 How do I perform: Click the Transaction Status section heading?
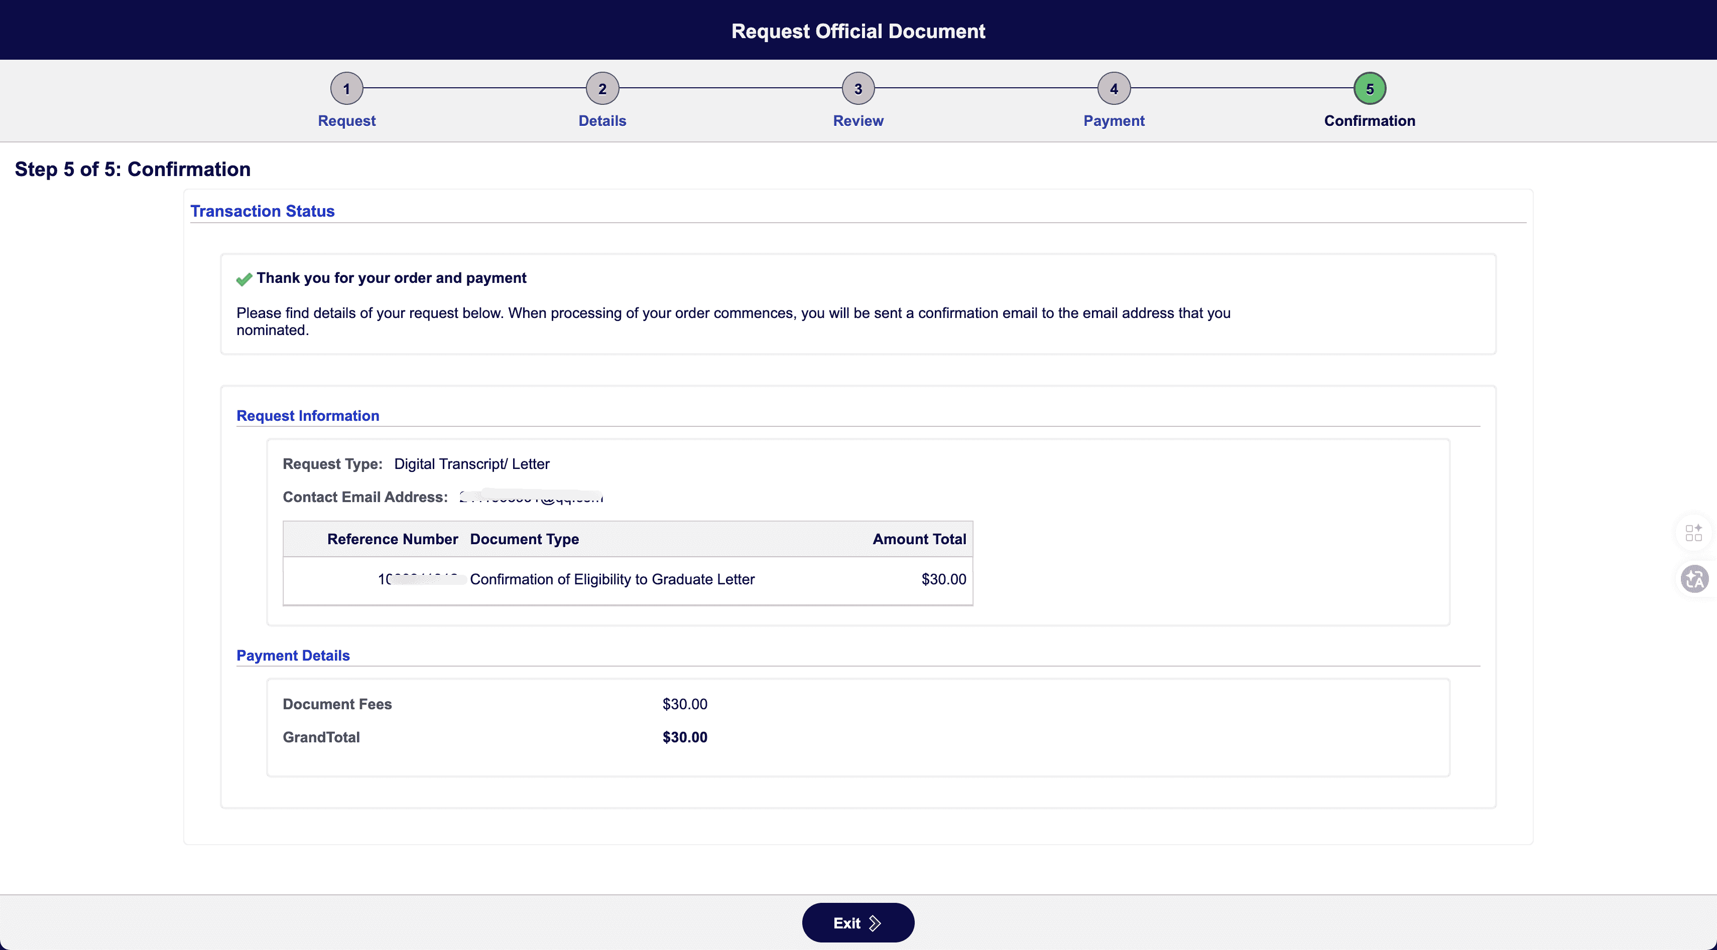(263, 211)
